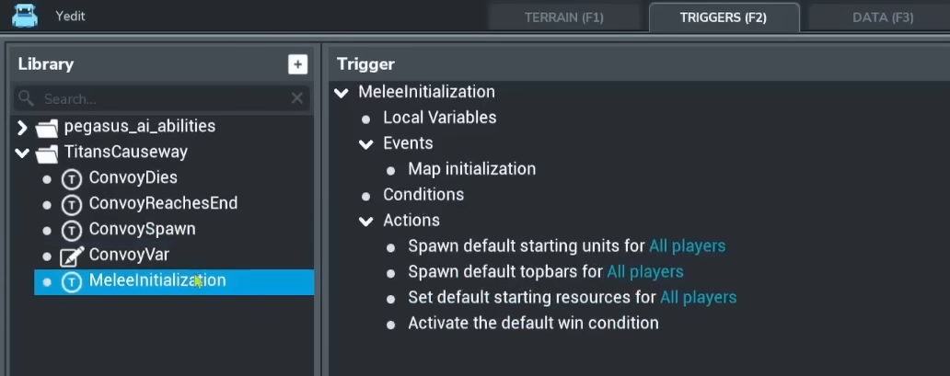The height and width of the screenshot is (376, 950).
Task: Focus the library Search field
Action: (x=156, y=98)
